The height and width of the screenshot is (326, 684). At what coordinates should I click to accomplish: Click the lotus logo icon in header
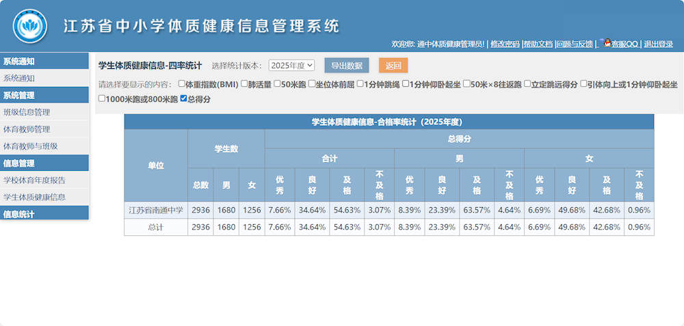coord(30,26)
